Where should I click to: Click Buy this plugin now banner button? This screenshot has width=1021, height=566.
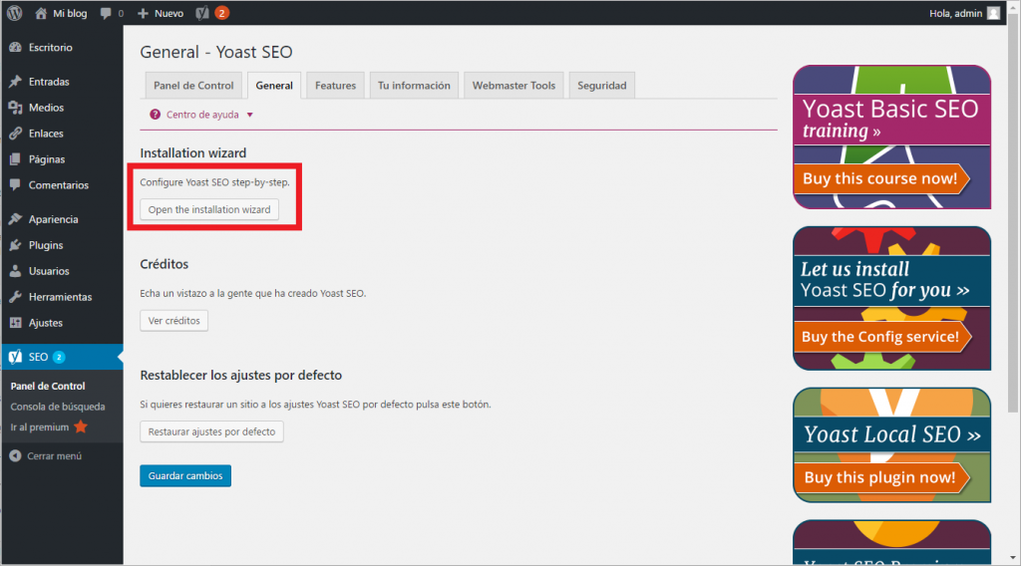point(881,477)
